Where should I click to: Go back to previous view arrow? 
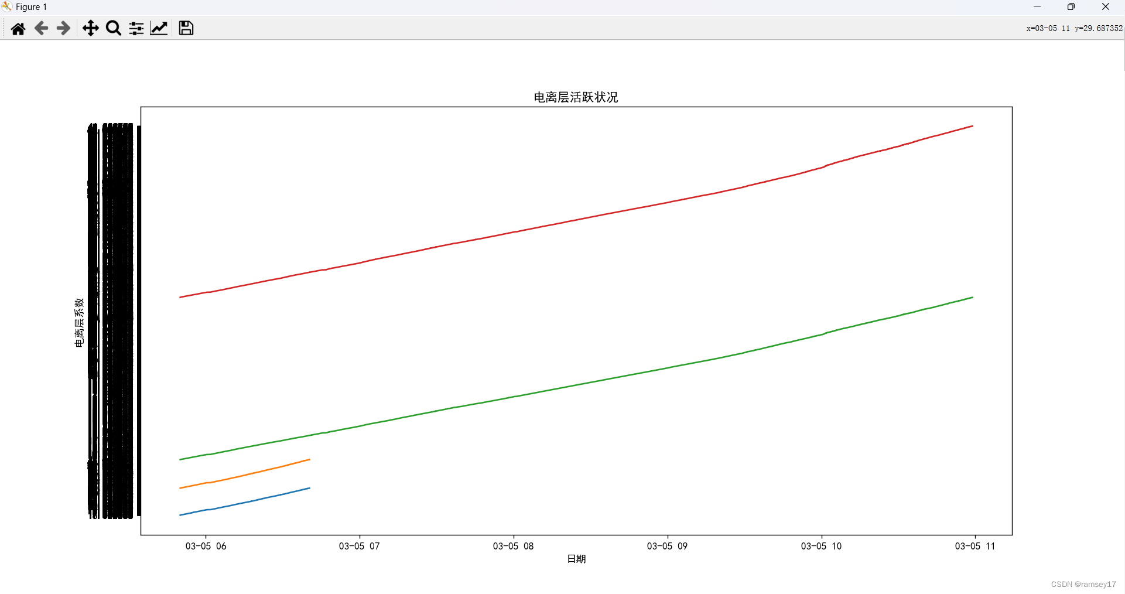point(41,28)
